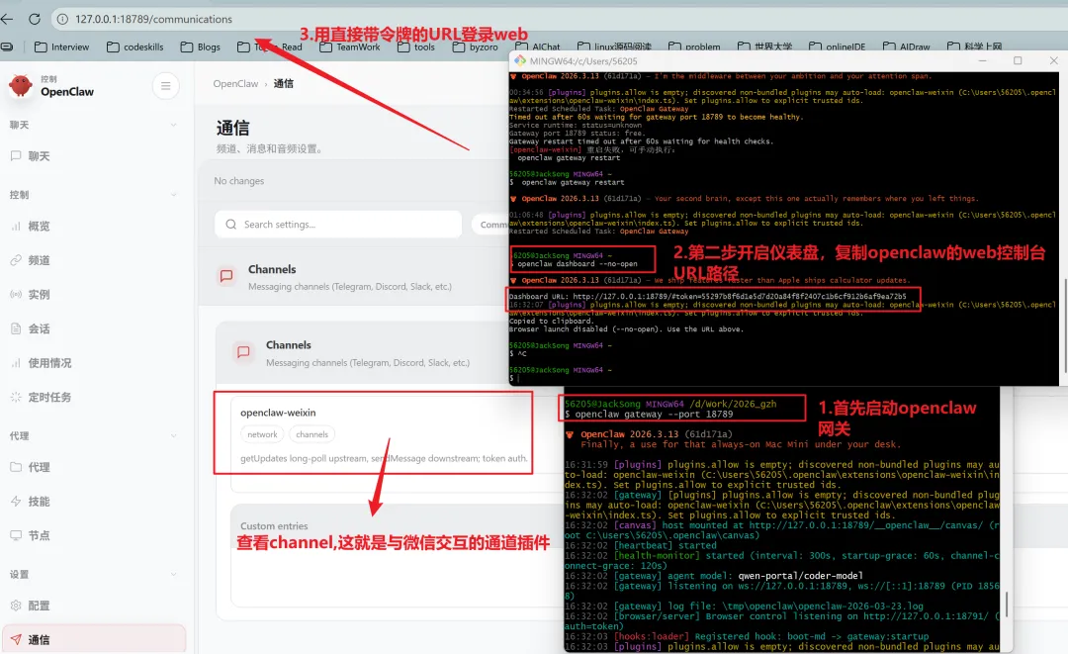Click the Search settings input field

(338, 225)
